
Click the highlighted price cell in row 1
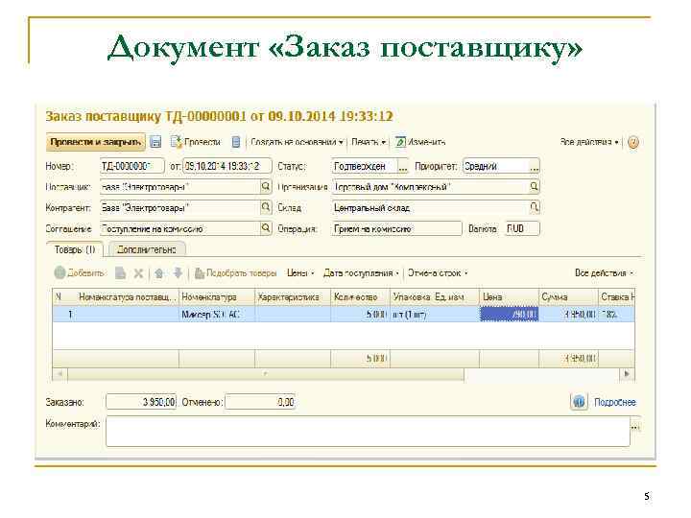click(509, 314)
